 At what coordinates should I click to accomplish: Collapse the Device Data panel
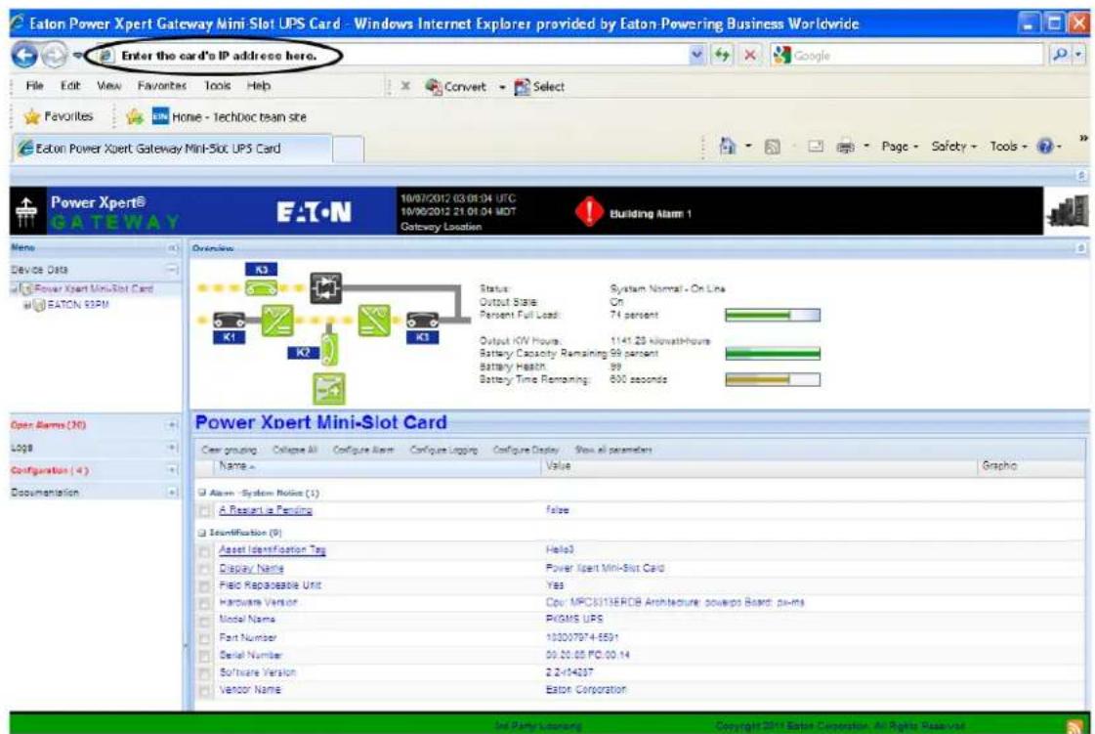172,269
